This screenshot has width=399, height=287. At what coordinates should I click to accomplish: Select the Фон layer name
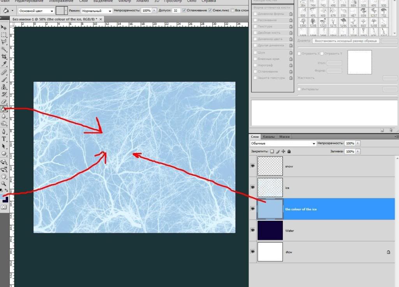[x=289, y=252]
